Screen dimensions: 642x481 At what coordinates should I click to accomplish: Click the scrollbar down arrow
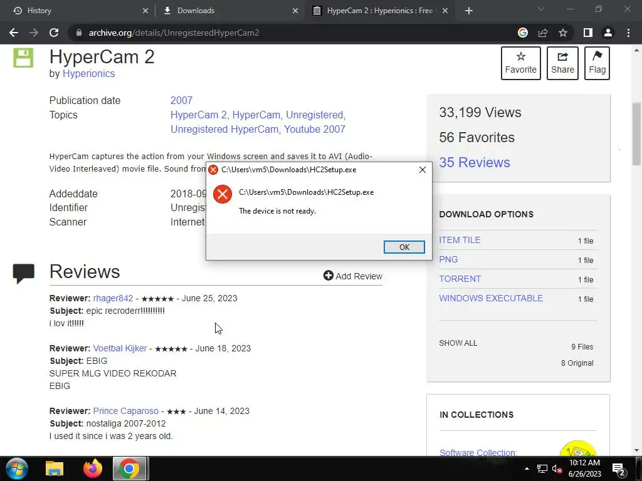(x=636, y=450)
